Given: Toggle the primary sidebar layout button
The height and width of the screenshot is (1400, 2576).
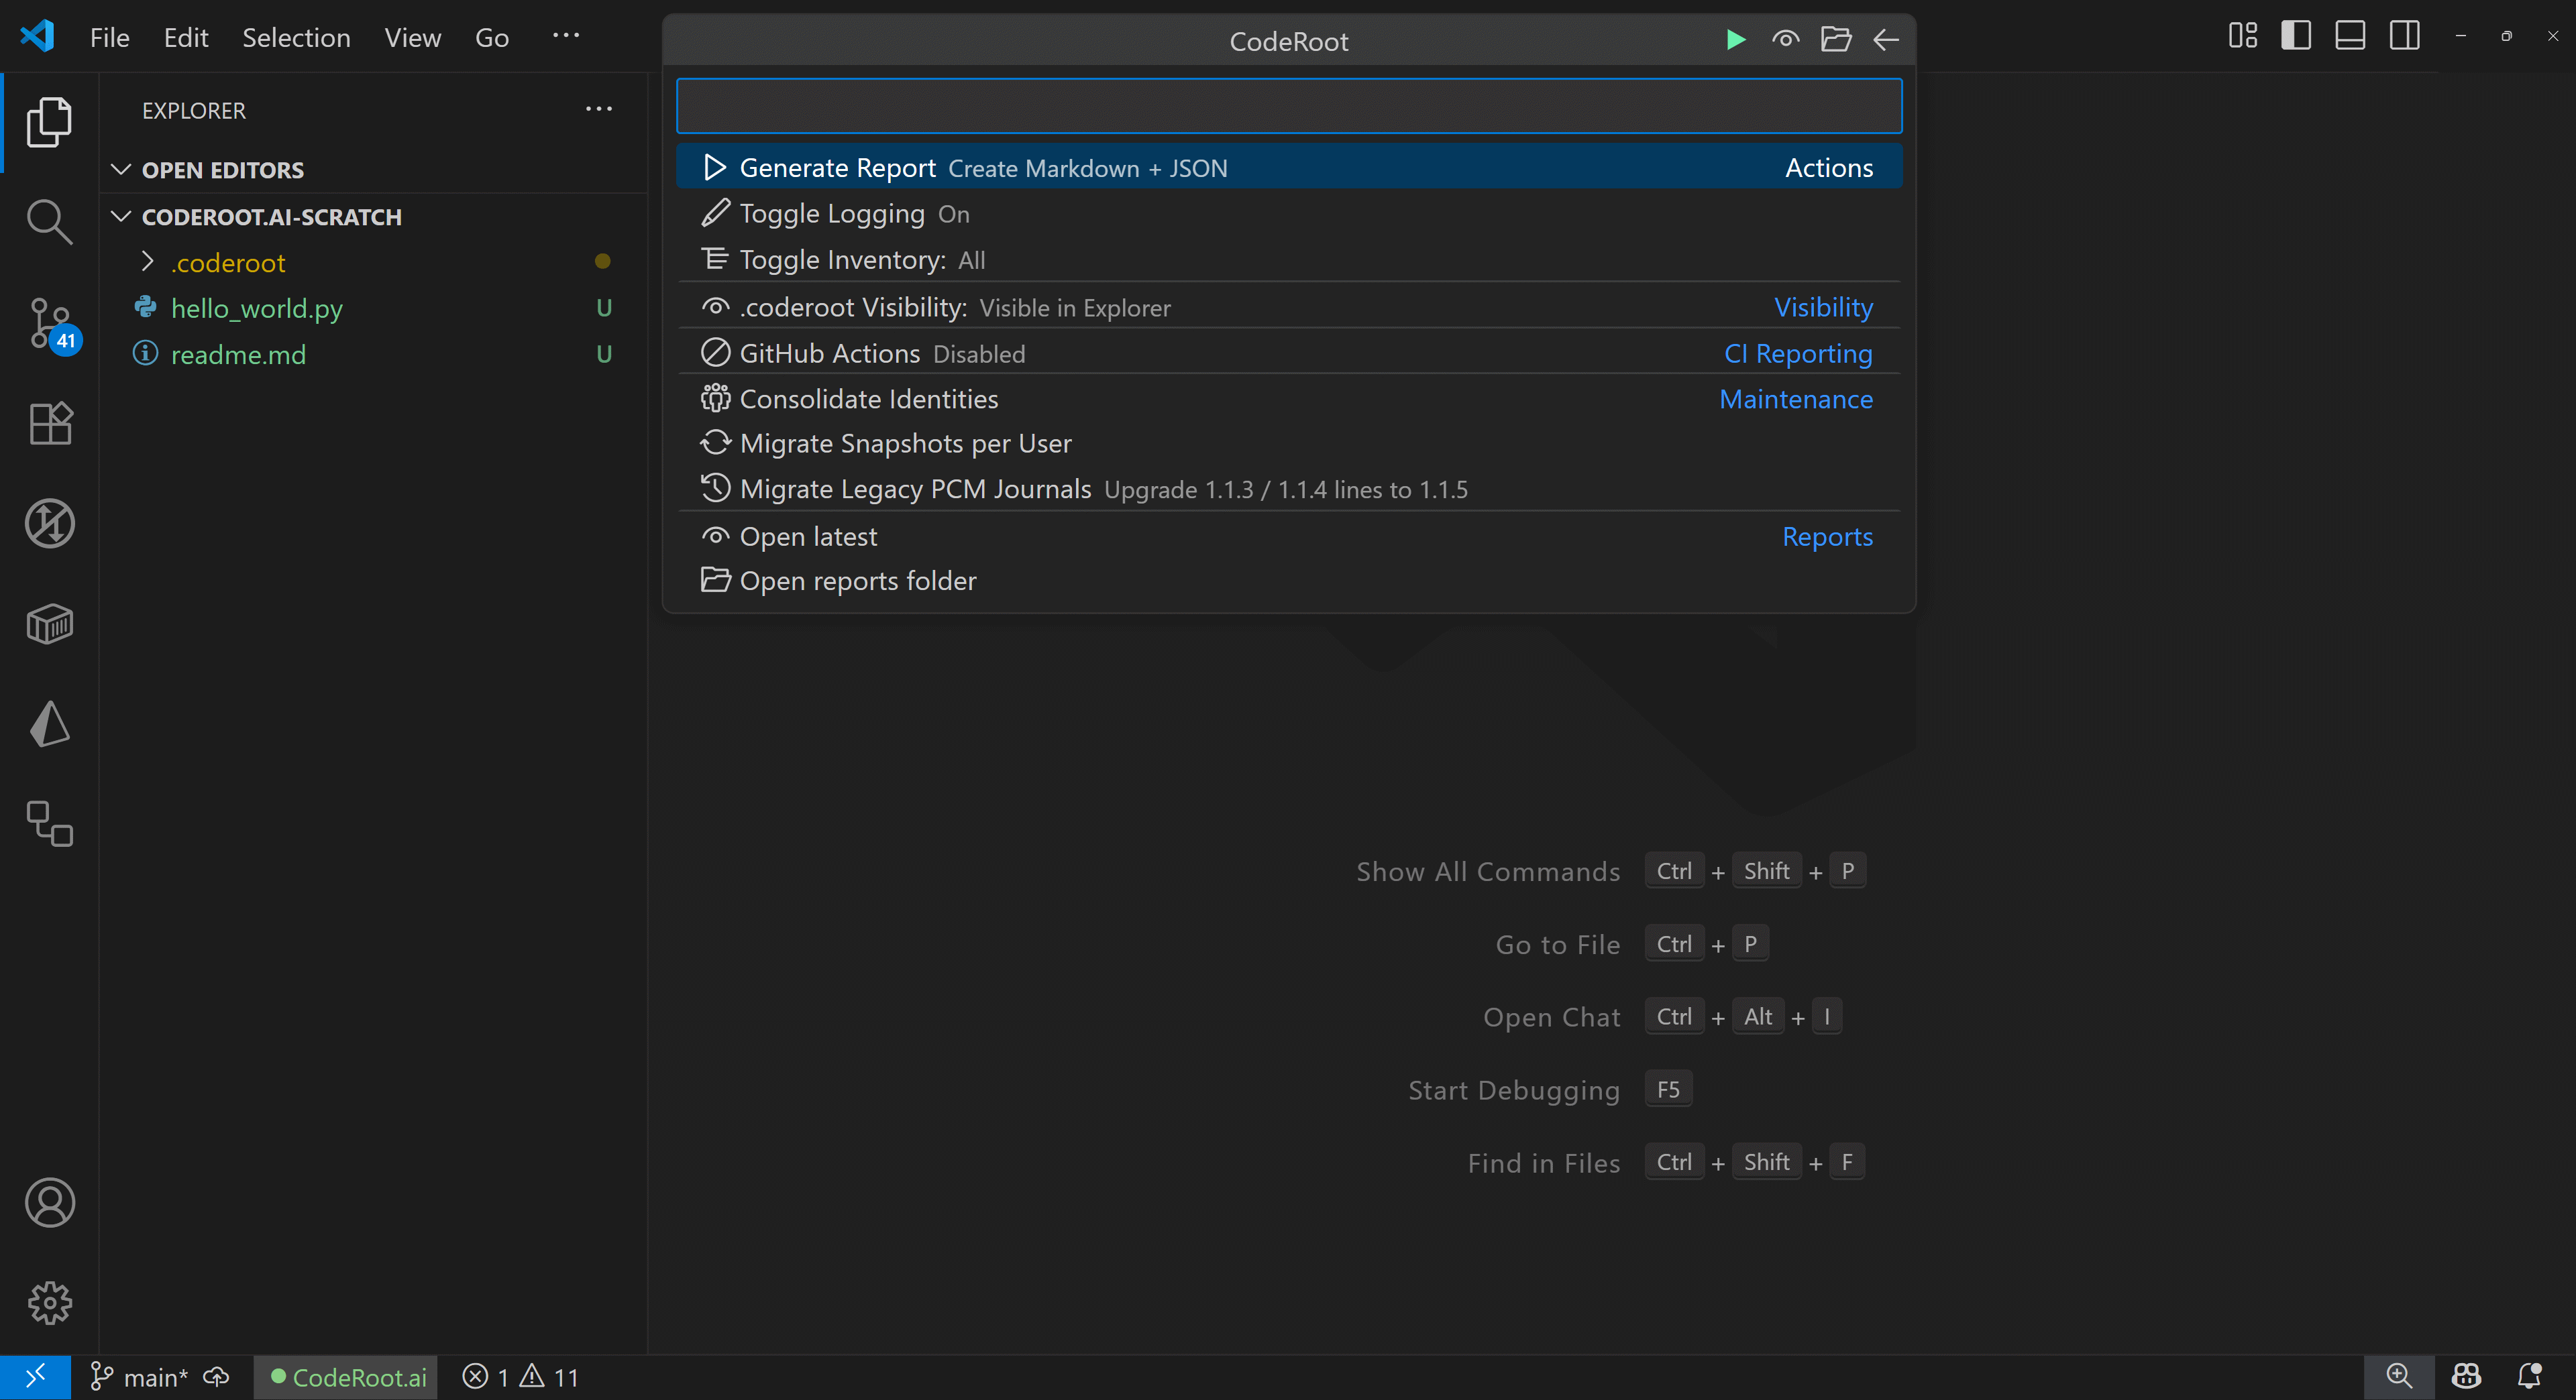Looking at the screenshot, I should [x=2295, y=36].
